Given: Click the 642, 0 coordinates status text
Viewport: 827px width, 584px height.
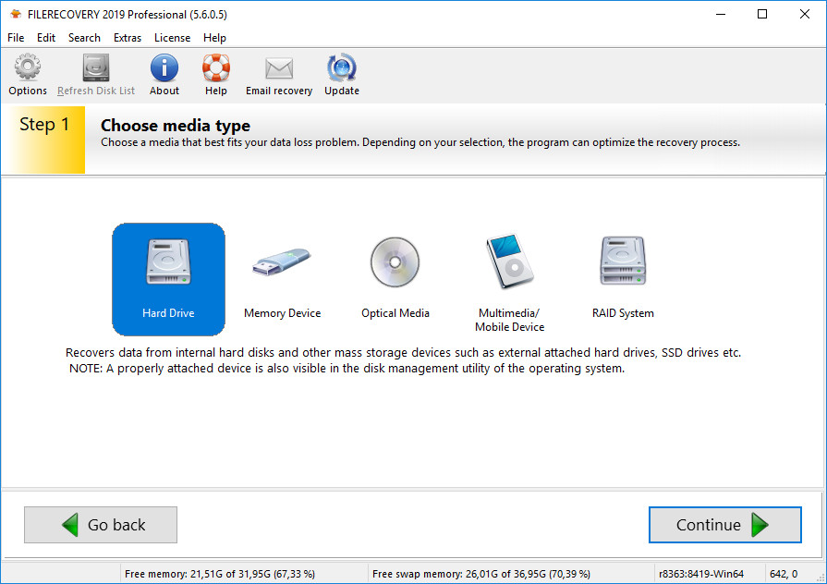Looking at the screenshot, I should [784, 574].
